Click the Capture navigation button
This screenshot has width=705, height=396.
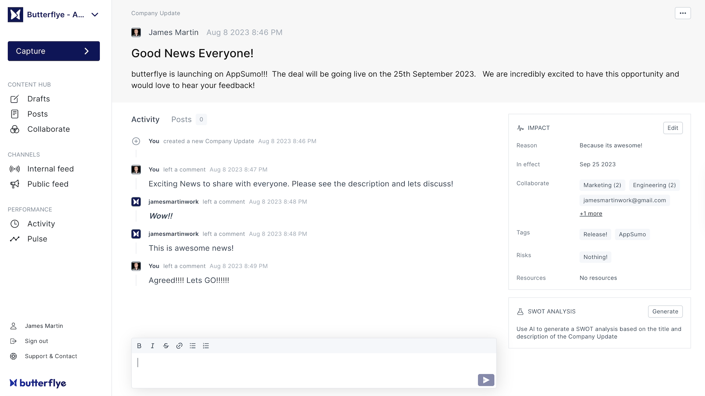(54, 50)
